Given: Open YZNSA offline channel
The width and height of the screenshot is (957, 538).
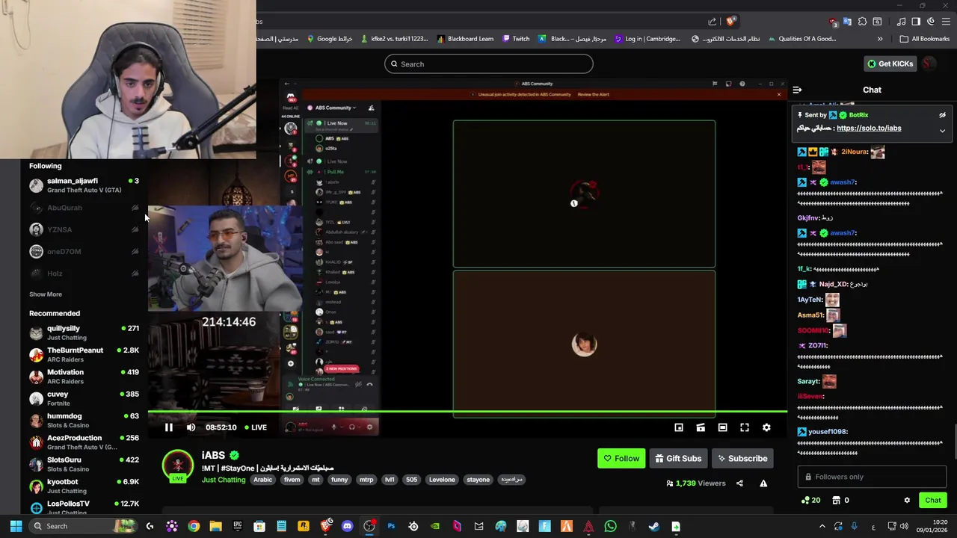Looking at the screenshot, I should pos(84,229).
